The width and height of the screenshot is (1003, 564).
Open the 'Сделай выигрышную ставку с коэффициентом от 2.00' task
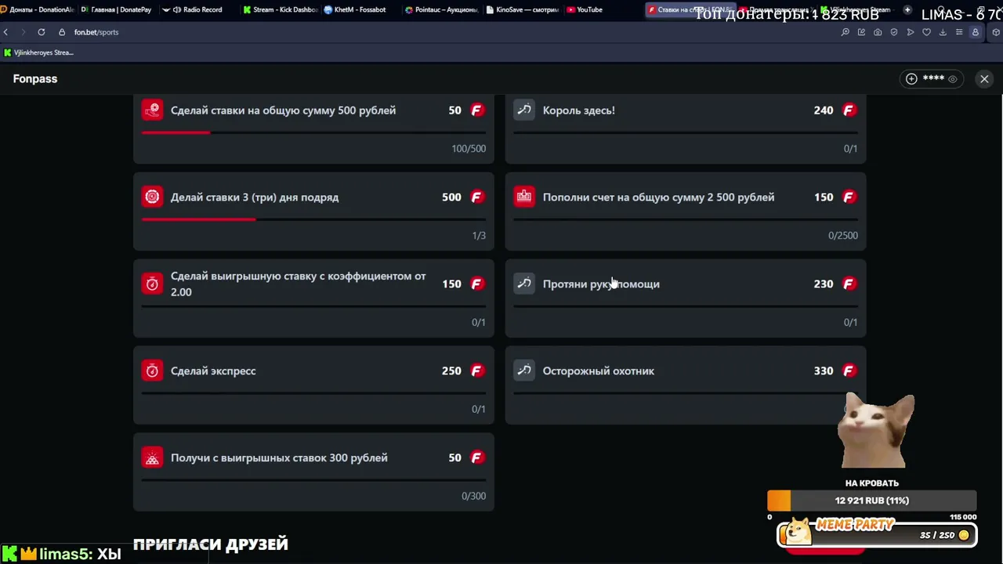tap(313, 298)
